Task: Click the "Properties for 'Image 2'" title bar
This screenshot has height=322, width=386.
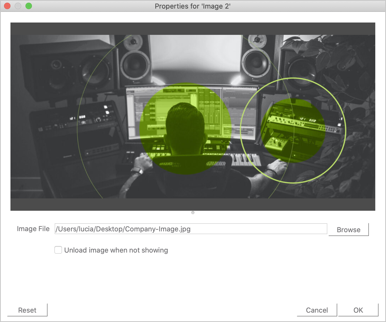Action: point(193,6)
